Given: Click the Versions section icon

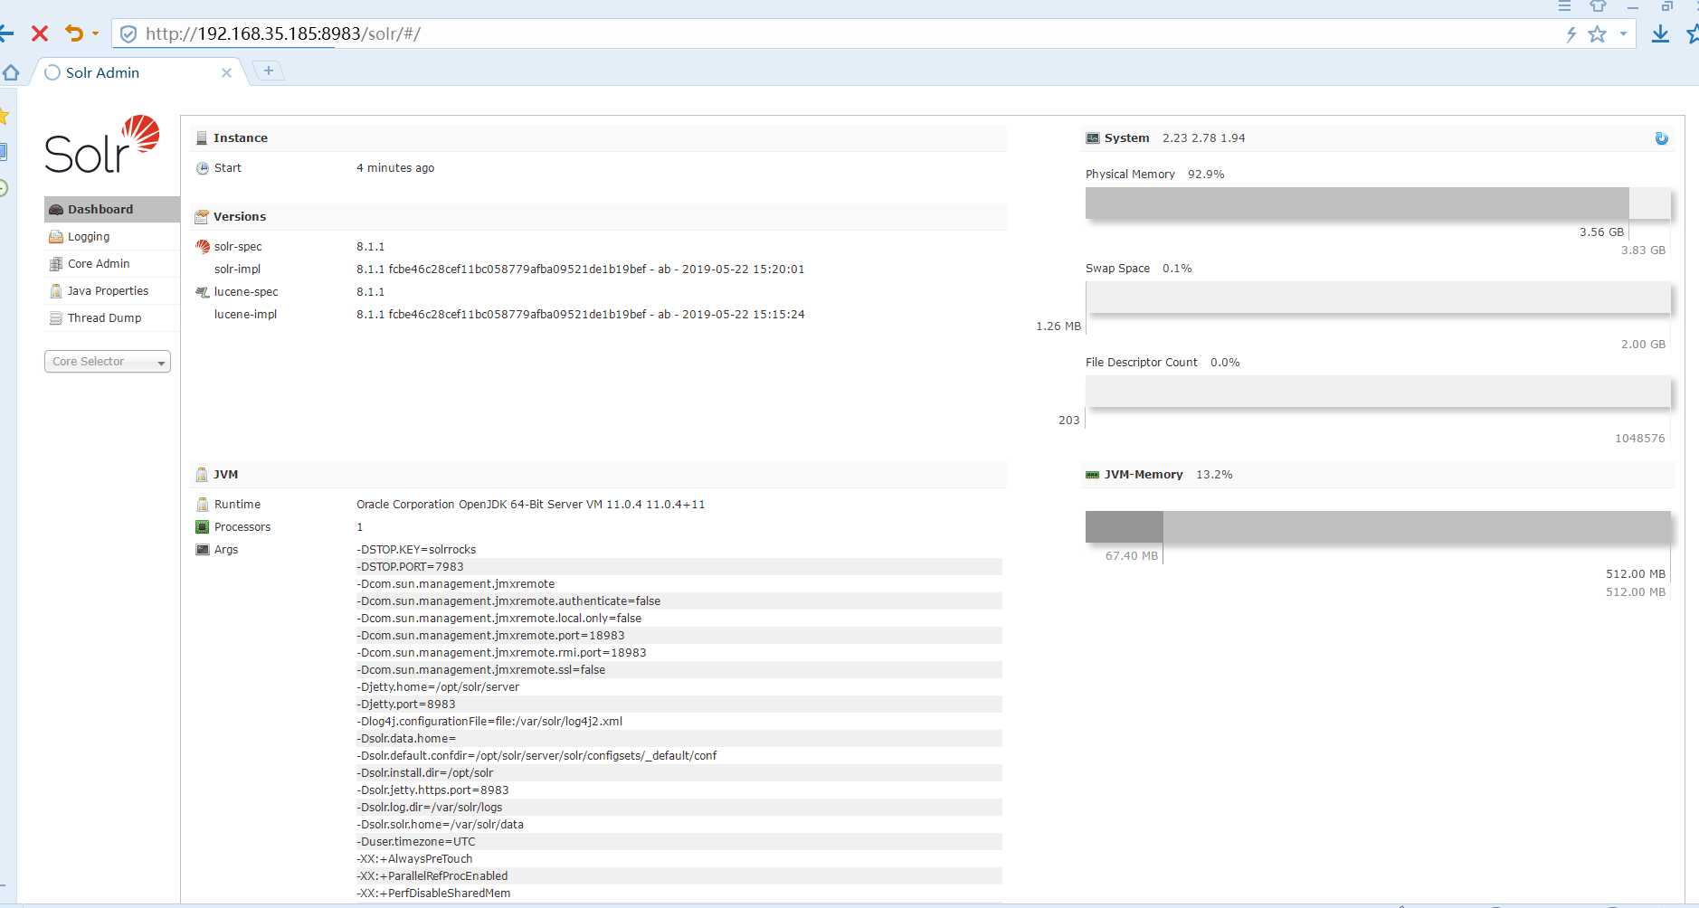Looking at the screenshot, I should [x=202, y=217].
